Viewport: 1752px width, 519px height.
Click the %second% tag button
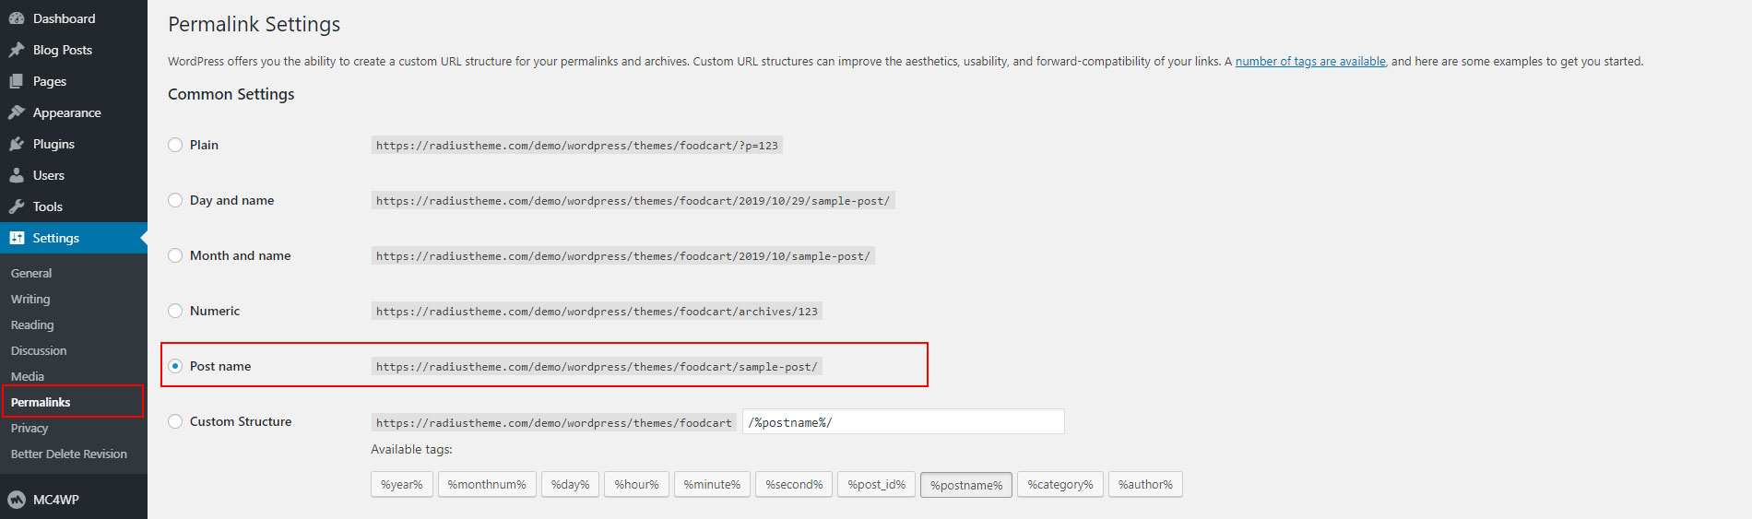pyautogui.click(x=794, y=484)
